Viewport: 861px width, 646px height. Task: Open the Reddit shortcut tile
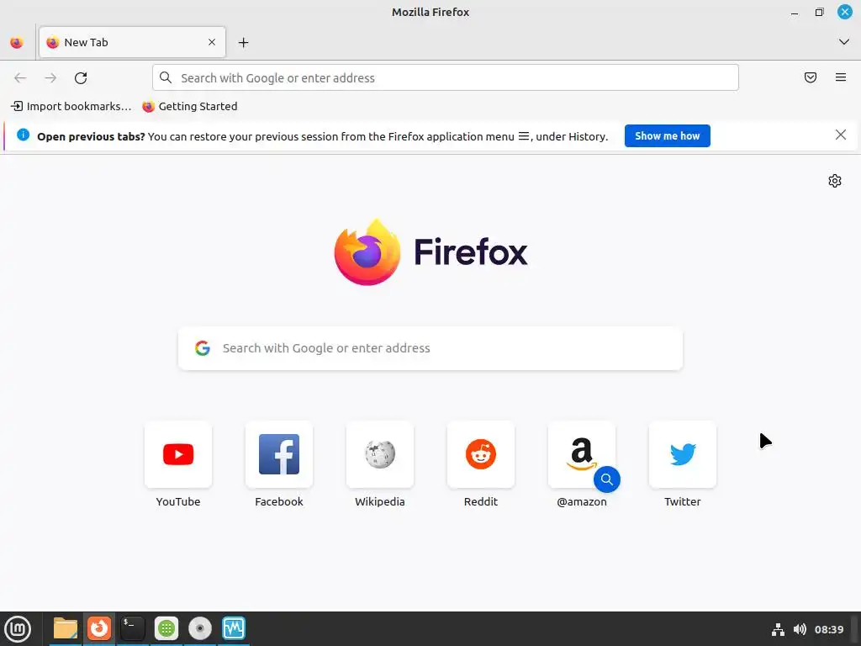pos(481,454)
